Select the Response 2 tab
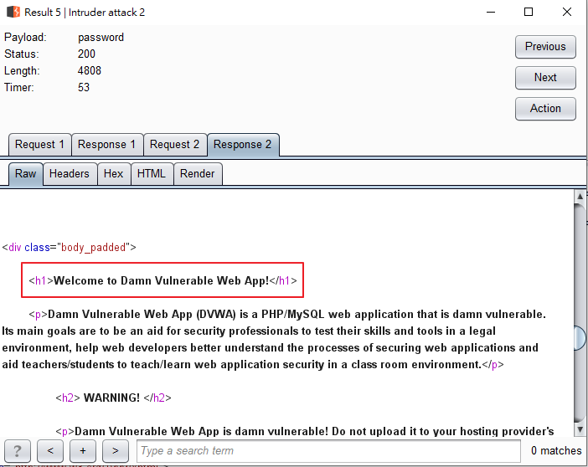Screen dimensions: 588x467 (243, 145)
